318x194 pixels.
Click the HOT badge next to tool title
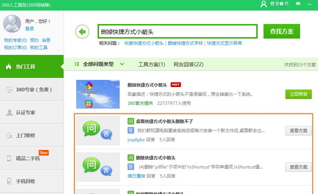(x=175, y=84)
